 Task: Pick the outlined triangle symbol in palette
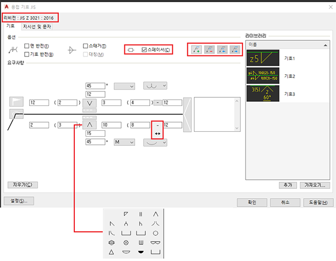click(x=111, y=252)
